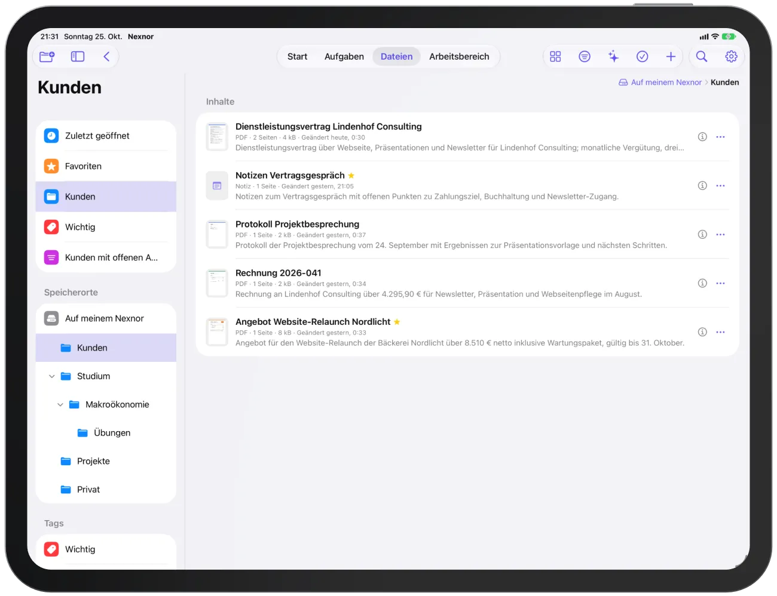This screenshot has width=777, height=596.
Task: Show info for Protokoll Projektbesprechung
Action: point(703,235)
